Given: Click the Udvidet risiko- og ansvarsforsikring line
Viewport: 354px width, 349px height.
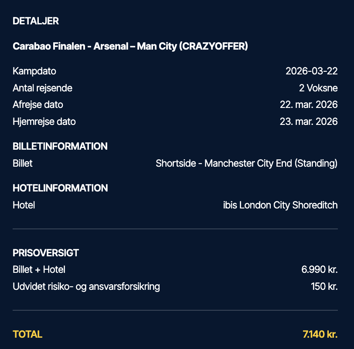Looking at the screenshot, I should point(86,287).
